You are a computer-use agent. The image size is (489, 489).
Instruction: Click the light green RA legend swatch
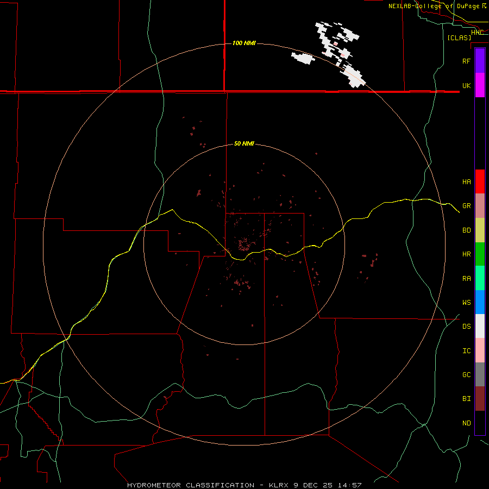pos(480,278)
